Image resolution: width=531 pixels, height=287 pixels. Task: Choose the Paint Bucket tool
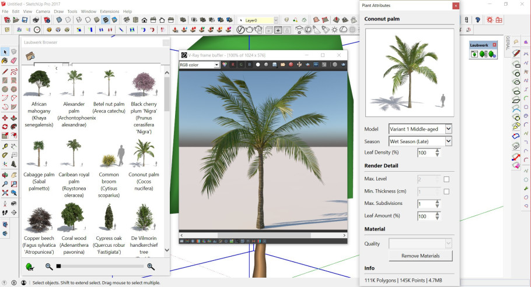pyautogui.click(x=5, y=61)
